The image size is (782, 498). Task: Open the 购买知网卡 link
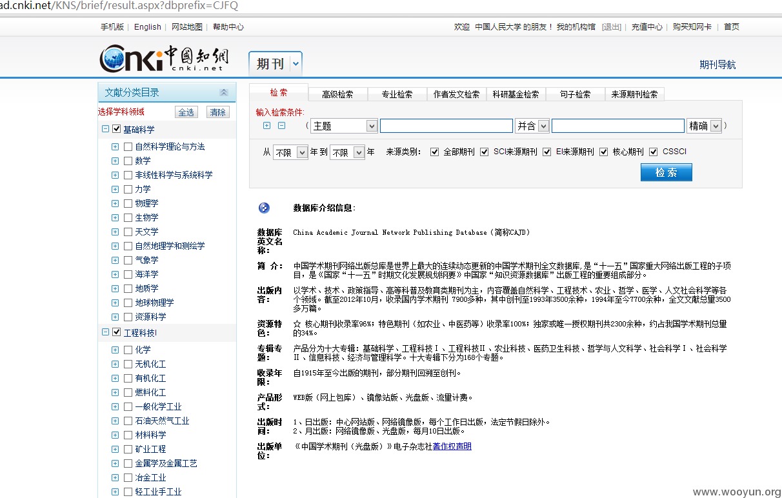pyautogui.click(x=692, y=27)
